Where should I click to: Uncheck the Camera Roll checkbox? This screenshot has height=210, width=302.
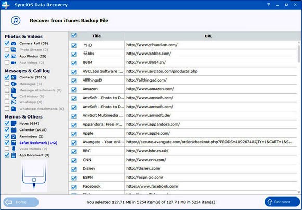click(7, 43)
